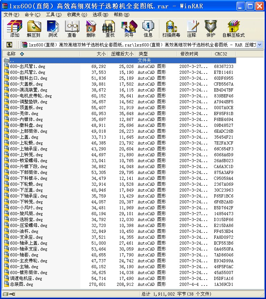Click the drive icon in status bar

tap(6, 294)
